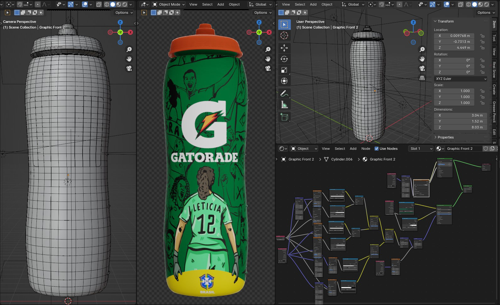Activate the 3D Cursor tool
The width and height of the screenshot is (500, 305).
284,35
